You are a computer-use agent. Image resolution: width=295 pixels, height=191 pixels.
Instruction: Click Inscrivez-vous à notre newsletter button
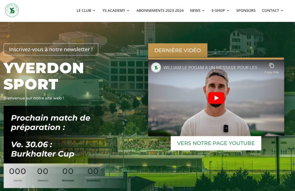tap(51, 49)
